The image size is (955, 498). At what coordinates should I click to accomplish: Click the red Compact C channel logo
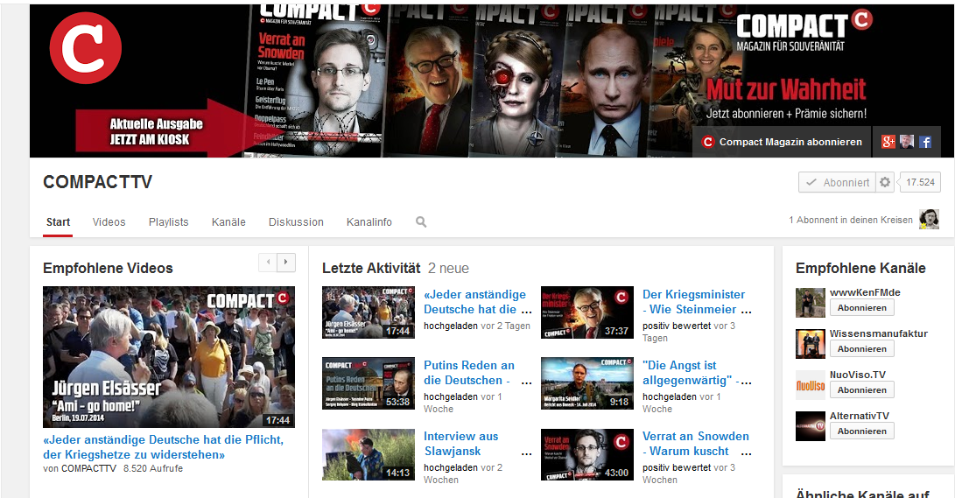click(85, 48)
